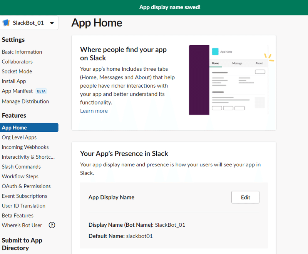Click Learn more link
The width and height of the screenshot is (308, 254).
94,111
